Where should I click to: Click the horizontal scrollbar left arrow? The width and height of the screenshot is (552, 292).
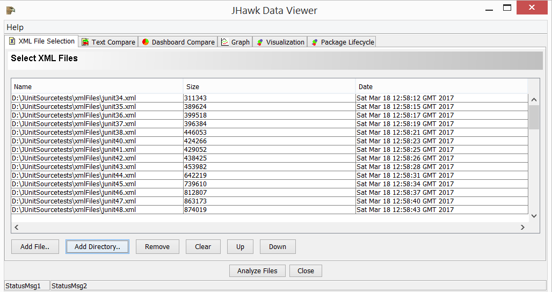click(16, 227)
